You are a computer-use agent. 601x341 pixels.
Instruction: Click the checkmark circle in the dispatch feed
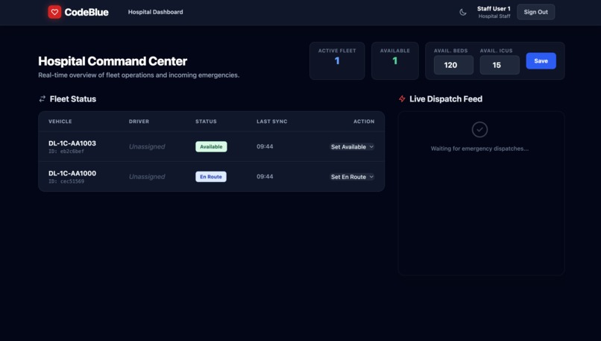(479, 130)
